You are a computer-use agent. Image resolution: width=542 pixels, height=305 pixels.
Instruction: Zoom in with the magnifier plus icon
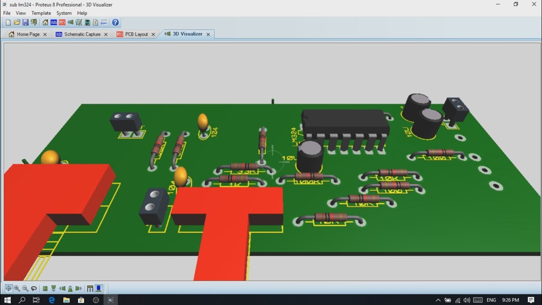(17, 288)
